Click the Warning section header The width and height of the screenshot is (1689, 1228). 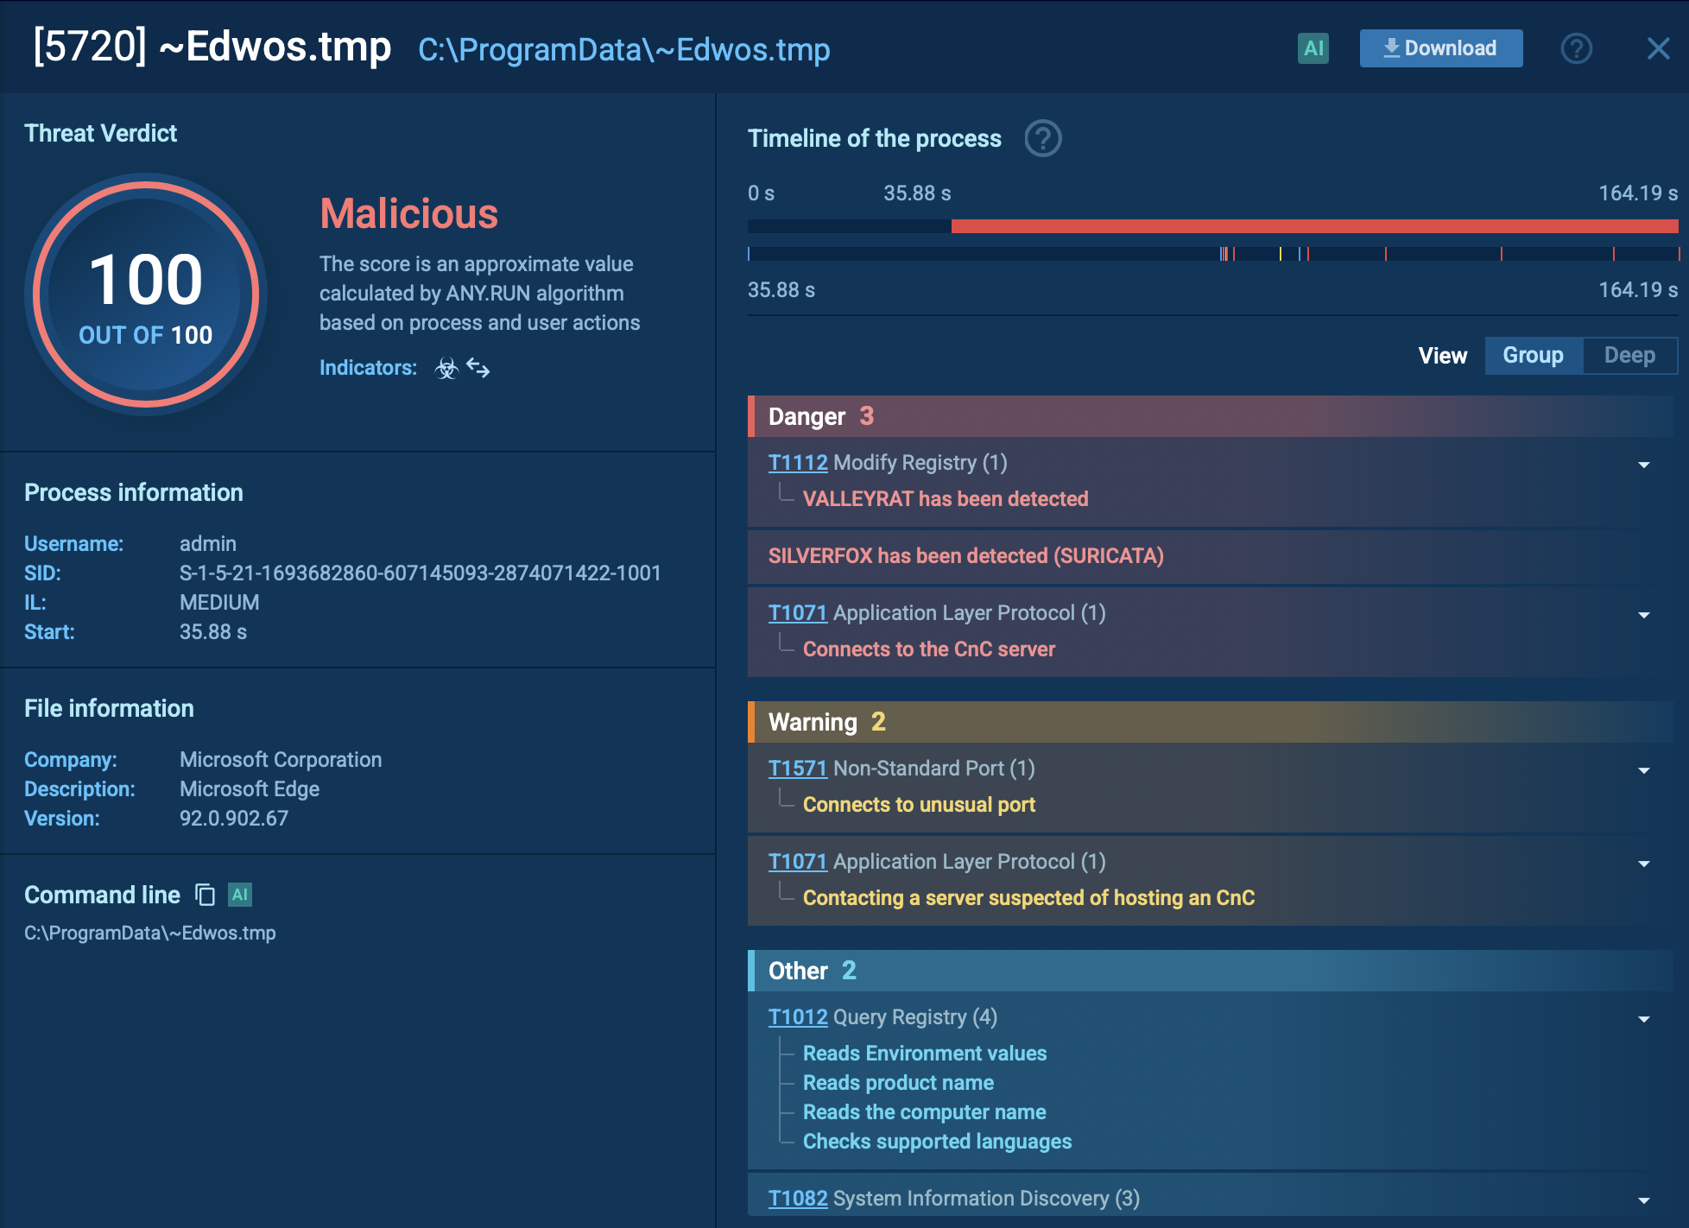coord(1210,722)
